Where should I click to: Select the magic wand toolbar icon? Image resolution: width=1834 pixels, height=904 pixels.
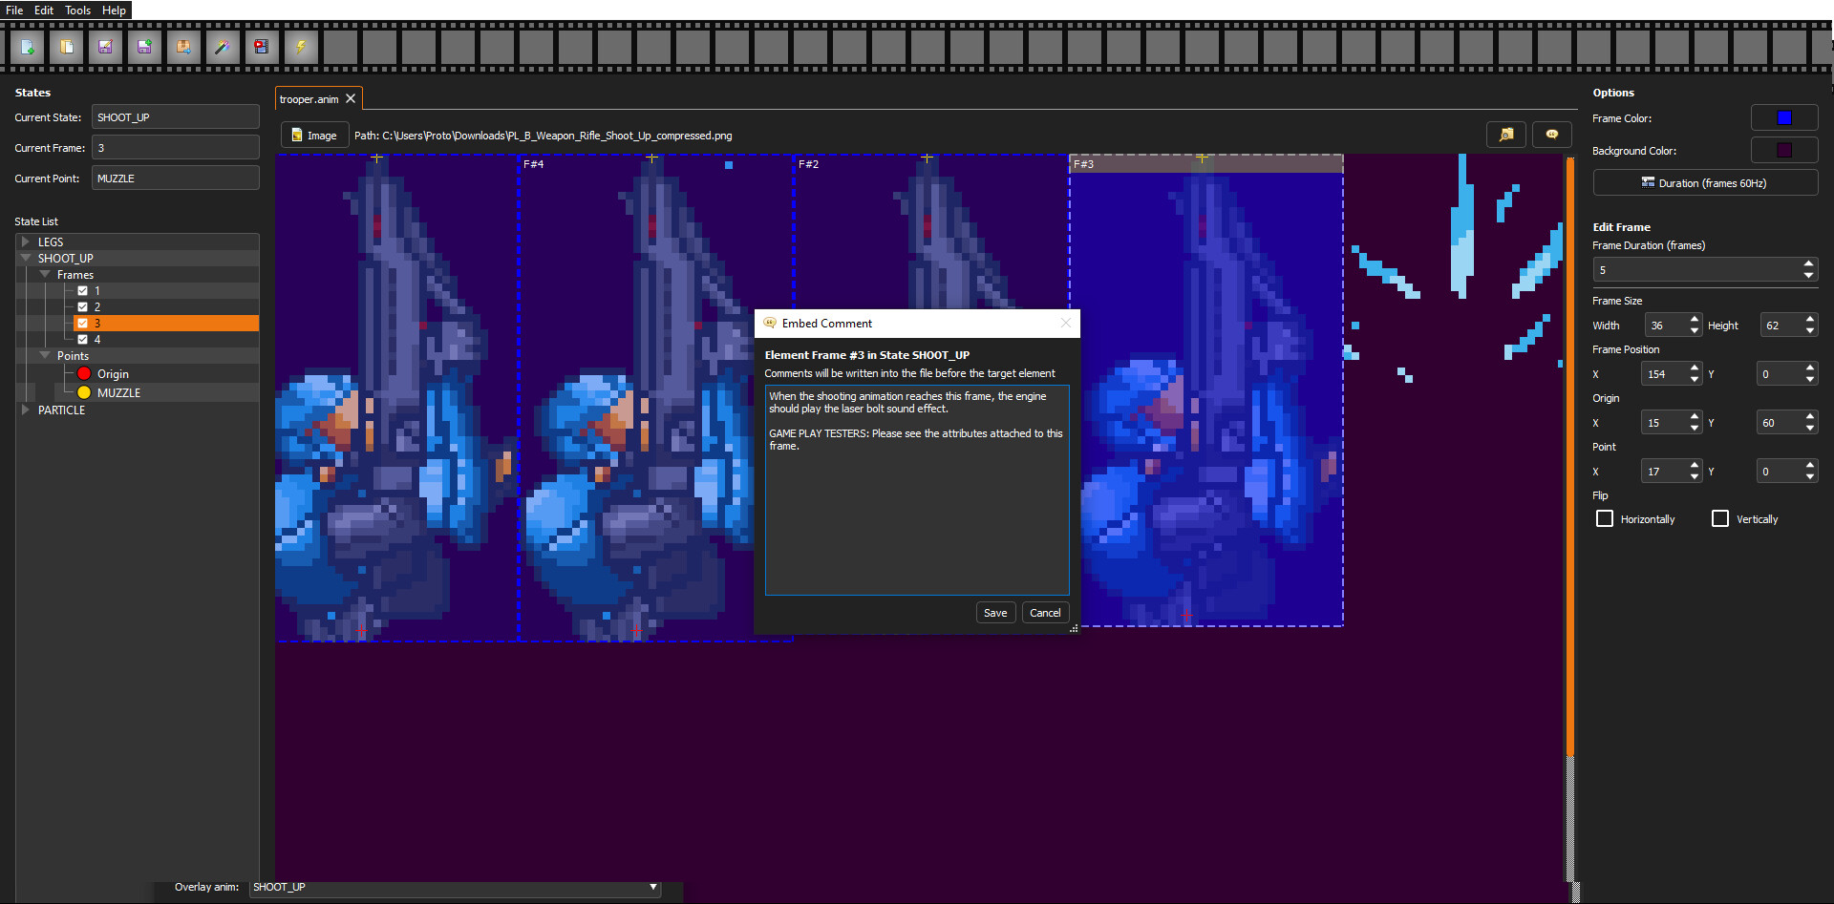(x=223, y=46)
